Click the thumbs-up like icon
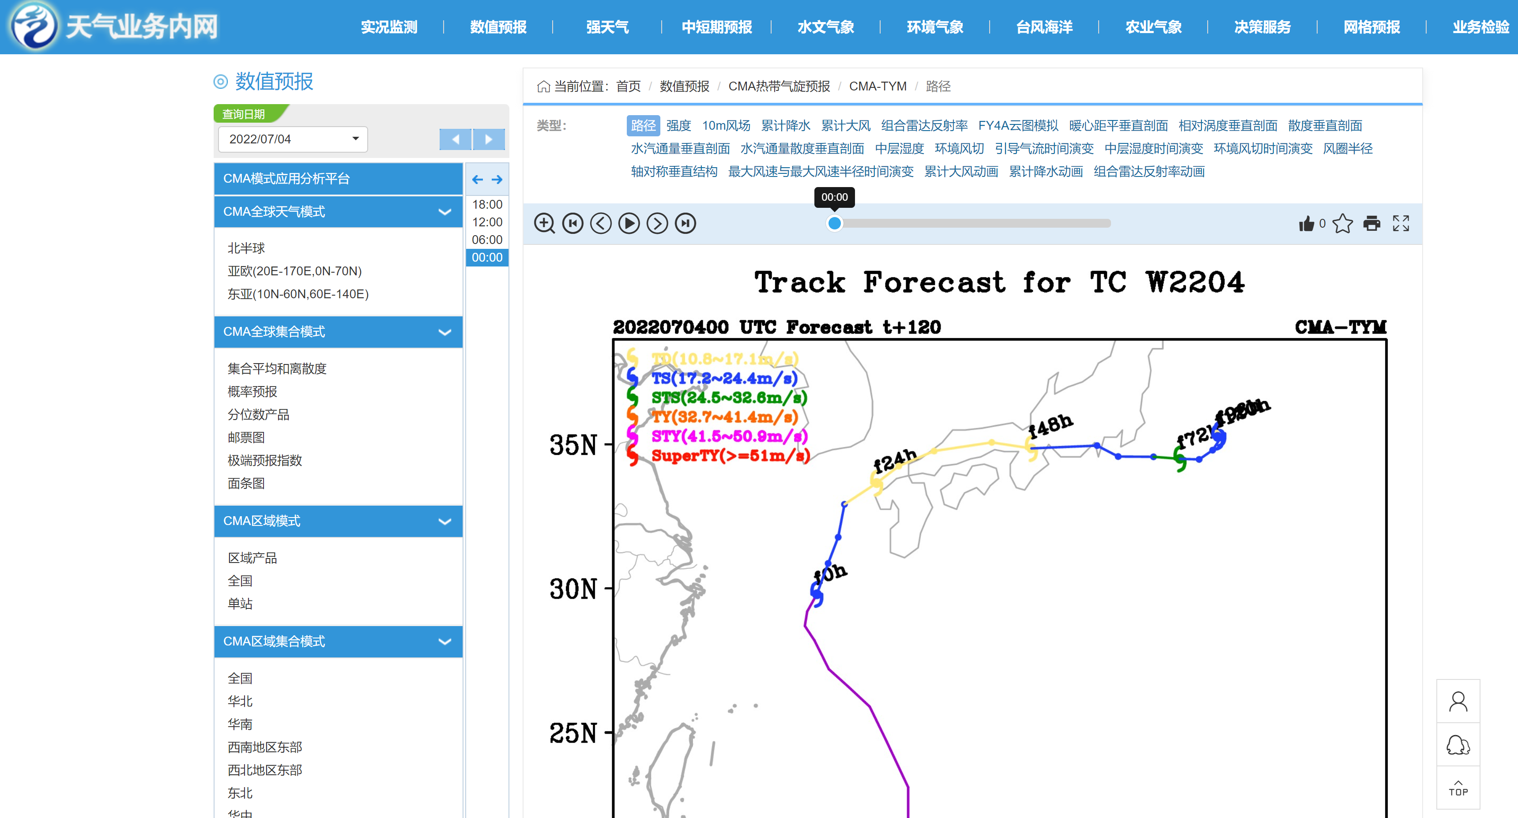Screen dimensions: 1518x818 (x=1307, y=223)
